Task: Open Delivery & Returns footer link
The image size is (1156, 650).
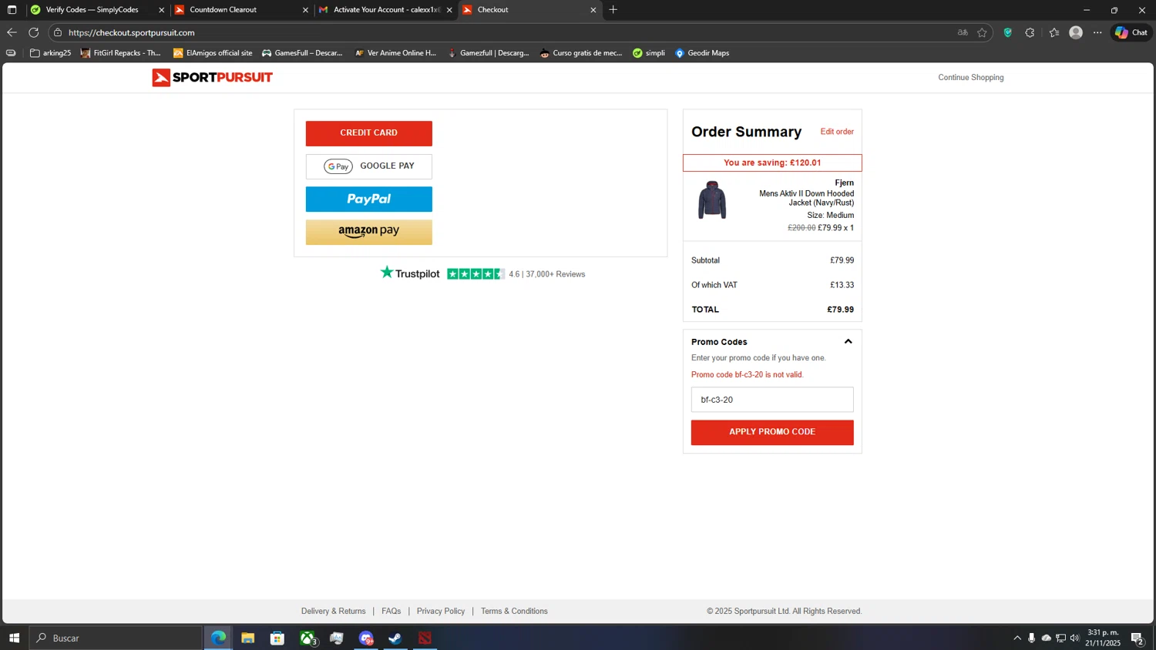Action: (334, 611)
